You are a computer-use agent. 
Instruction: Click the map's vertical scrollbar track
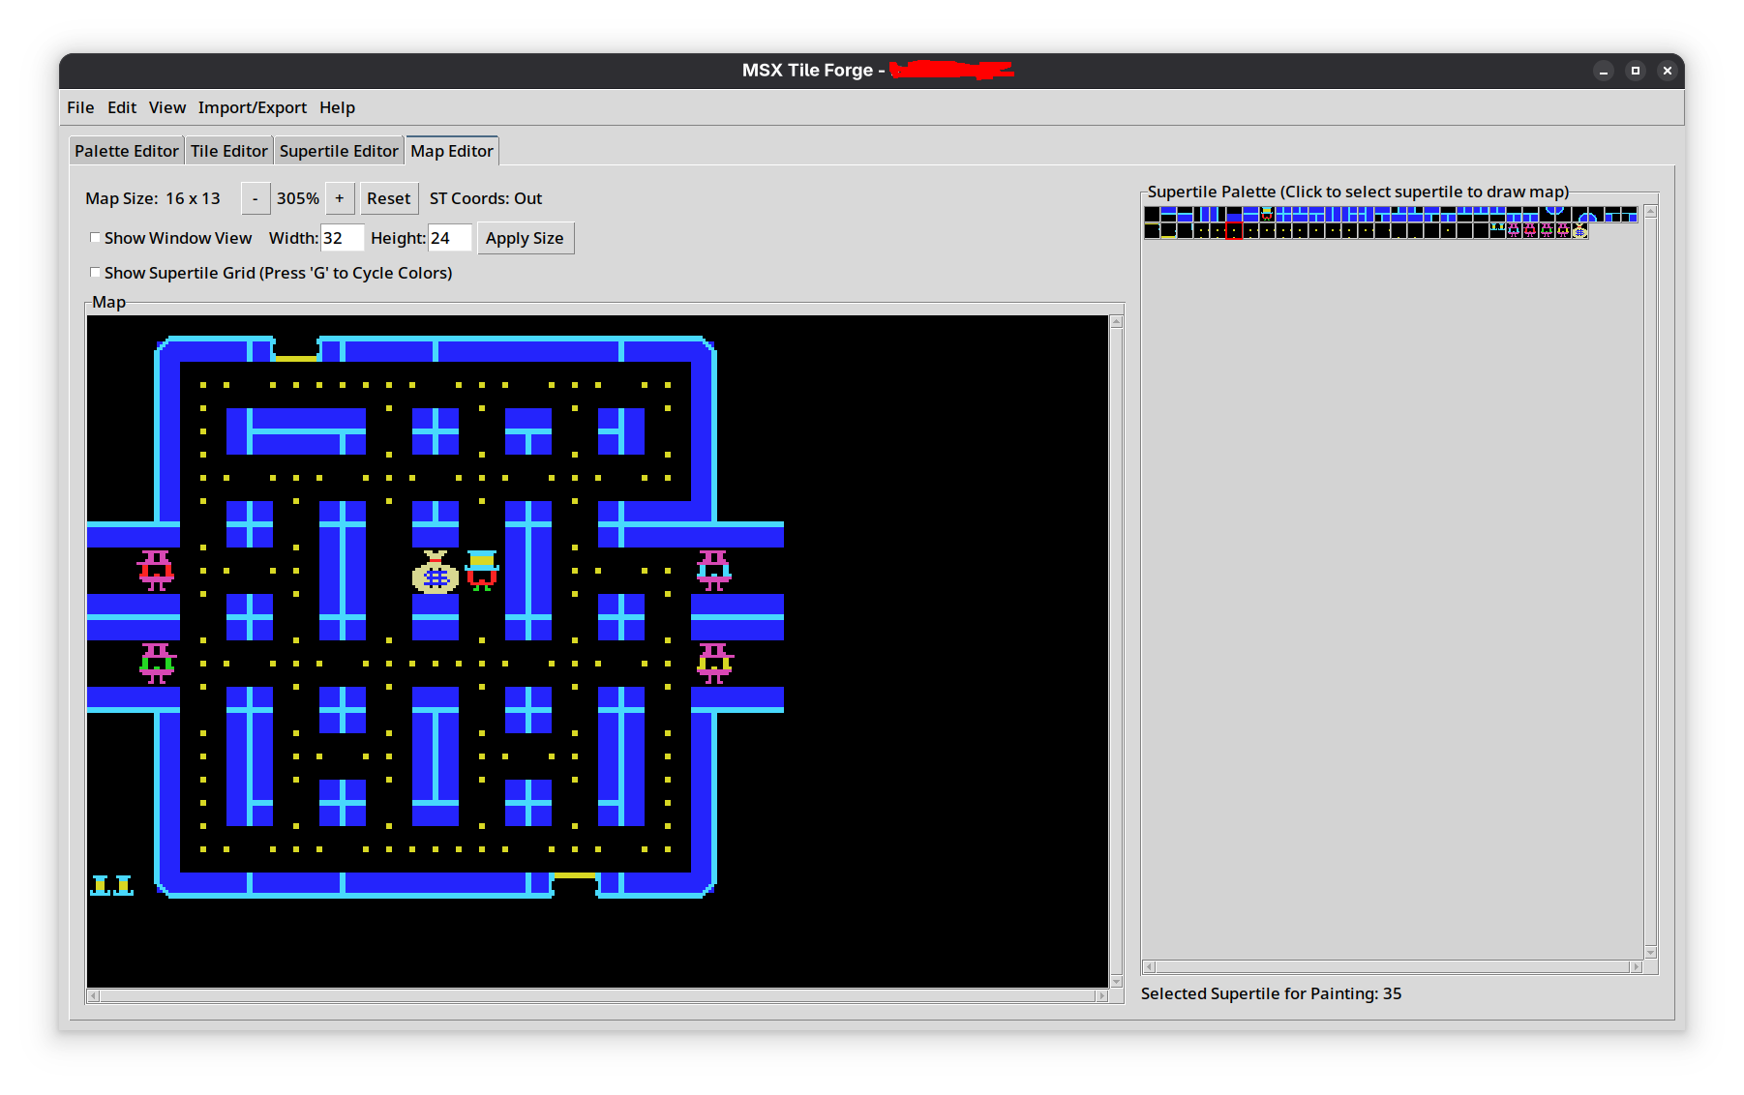coord(1117,651)
